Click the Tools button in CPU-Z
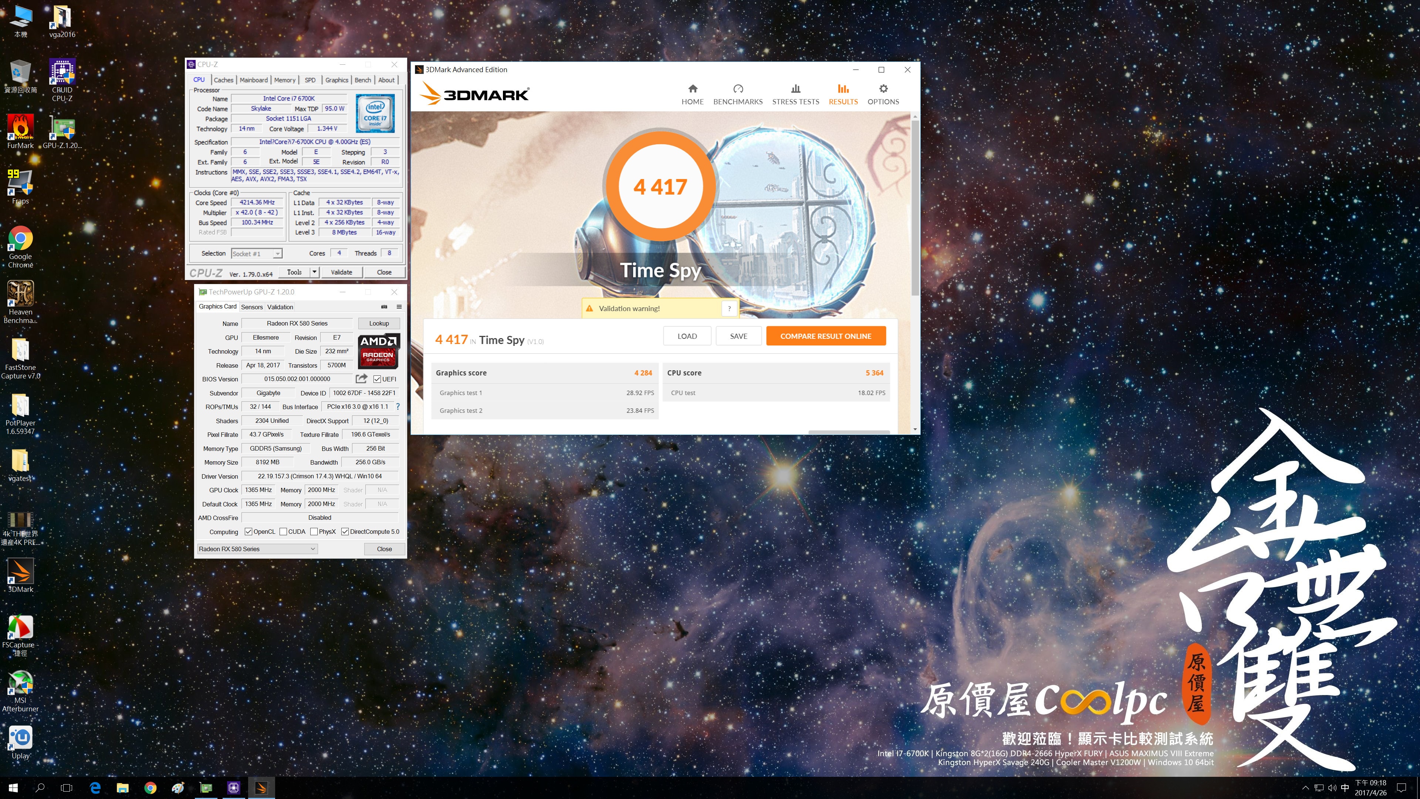Viewport: 1420px width, 799px height. pyautogui.click(x=294, y=272)
